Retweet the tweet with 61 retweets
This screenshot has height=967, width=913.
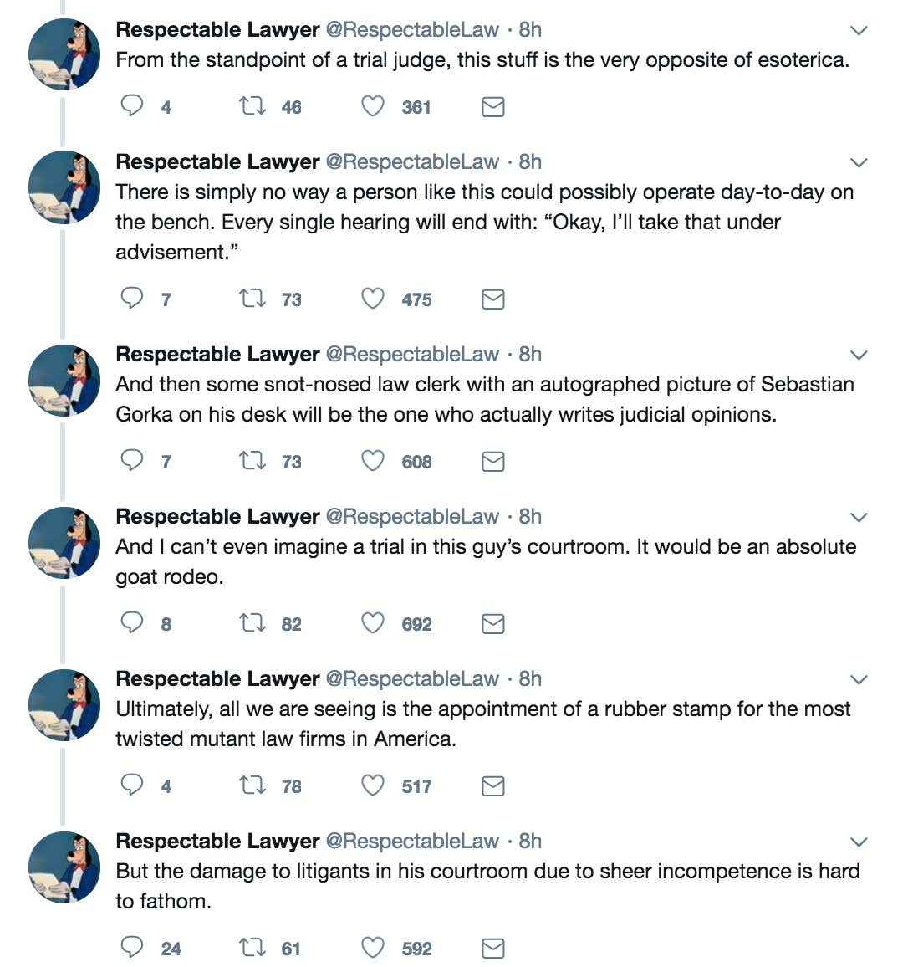[x=252, y=948]
